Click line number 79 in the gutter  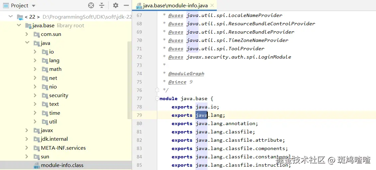(x=139, y=115)
